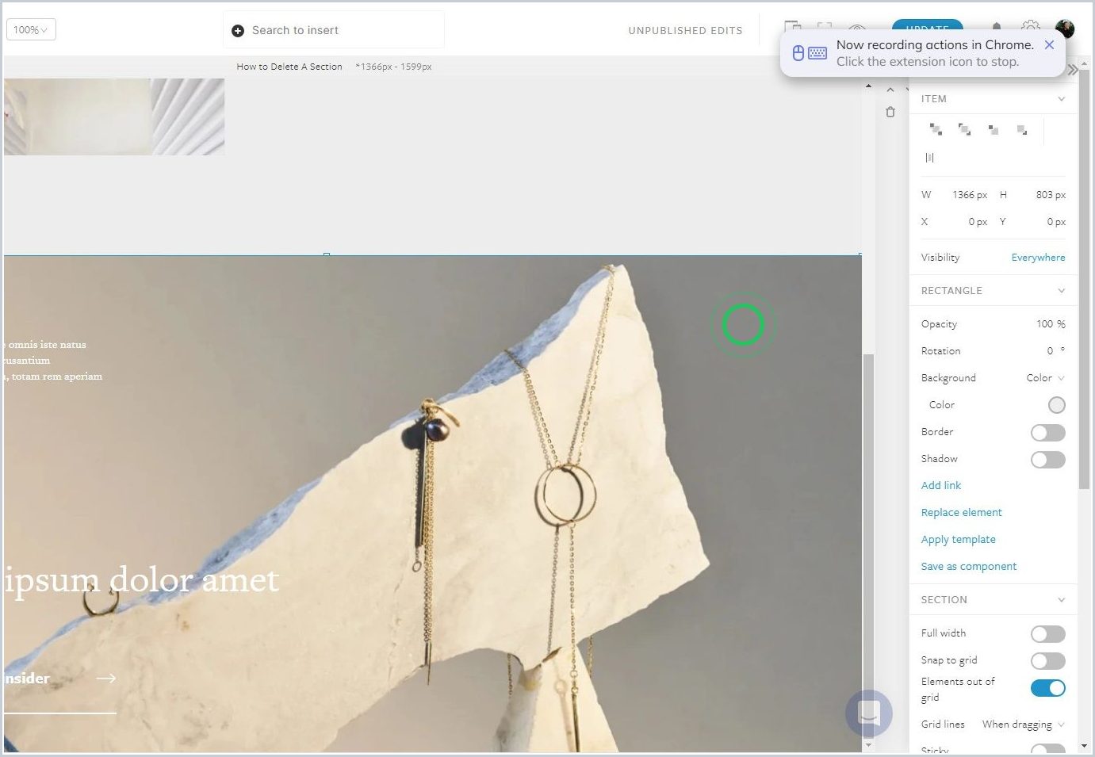Click Save as component link
Viewport: 1095px width, 757px height.
pos(968,566)
